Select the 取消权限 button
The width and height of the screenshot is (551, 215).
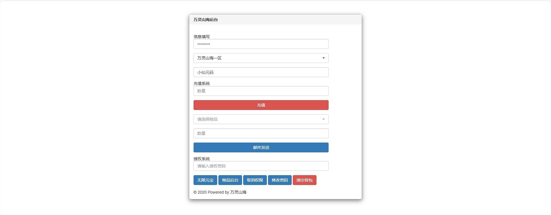[255, 180]
